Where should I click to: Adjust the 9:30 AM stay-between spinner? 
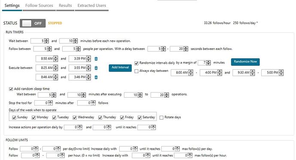[244, 73]
